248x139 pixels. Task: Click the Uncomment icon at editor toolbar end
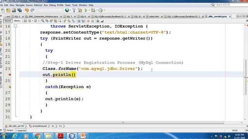tap(102, 21)
